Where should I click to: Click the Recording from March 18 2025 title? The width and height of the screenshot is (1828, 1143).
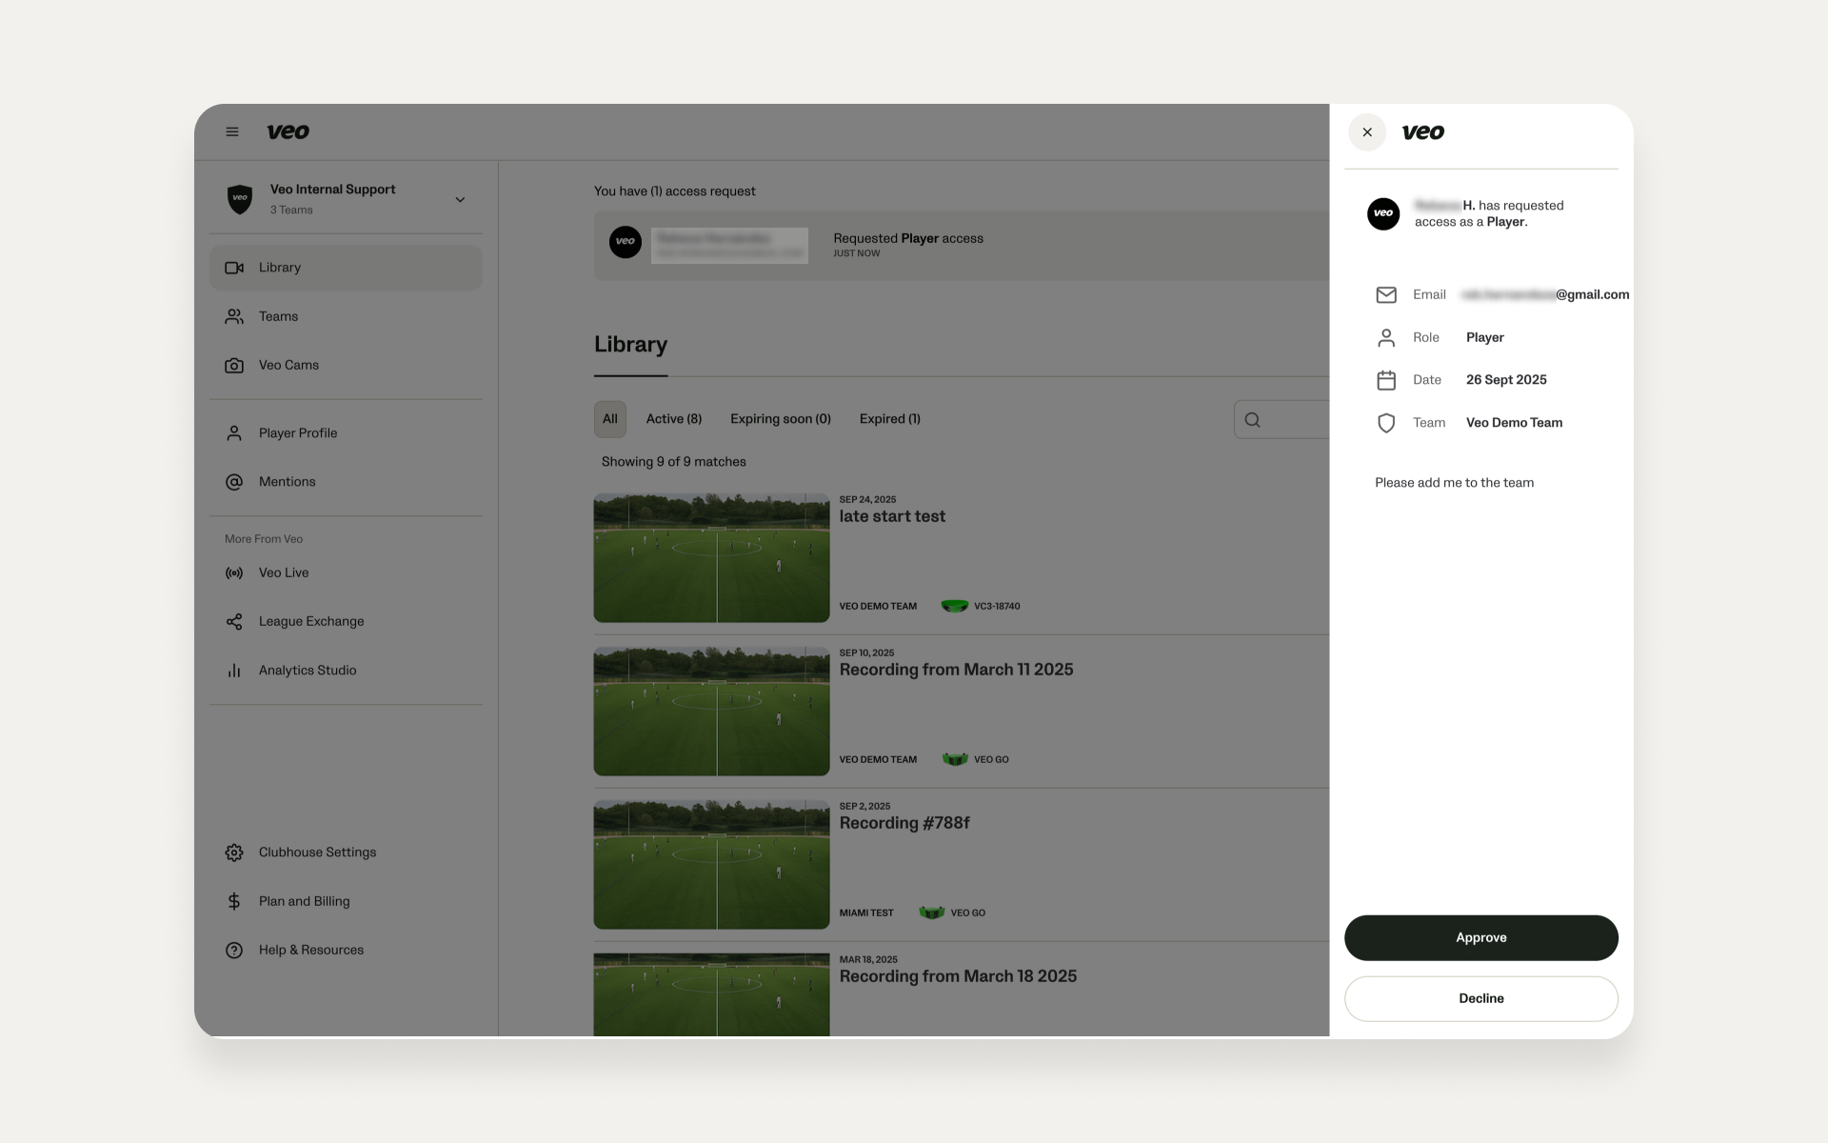958,977
